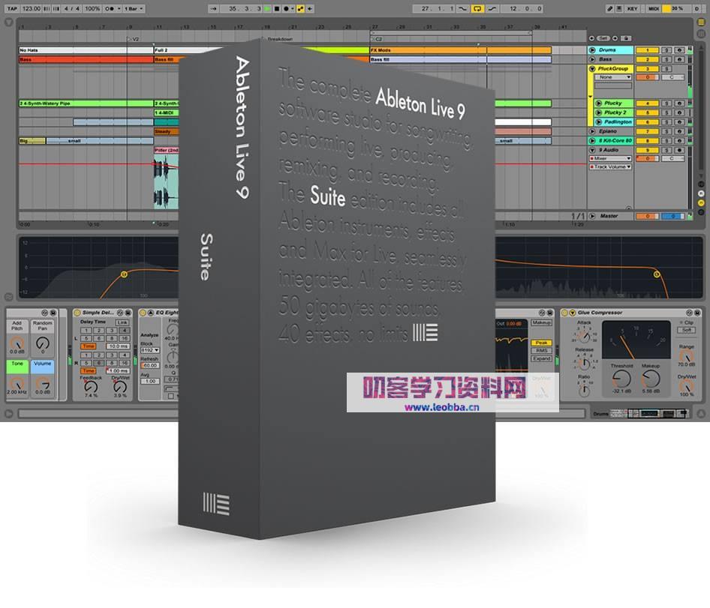Image resolution: width=710 pixels, height=608 pixels.
Task: Adjust the Simple Delay Feedback knob
Action: [x=91, y=386]
